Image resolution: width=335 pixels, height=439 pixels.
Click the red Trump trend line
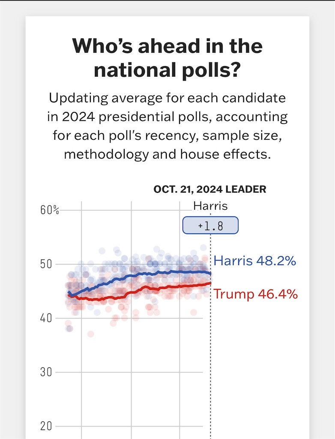click(x=140, y=291)
